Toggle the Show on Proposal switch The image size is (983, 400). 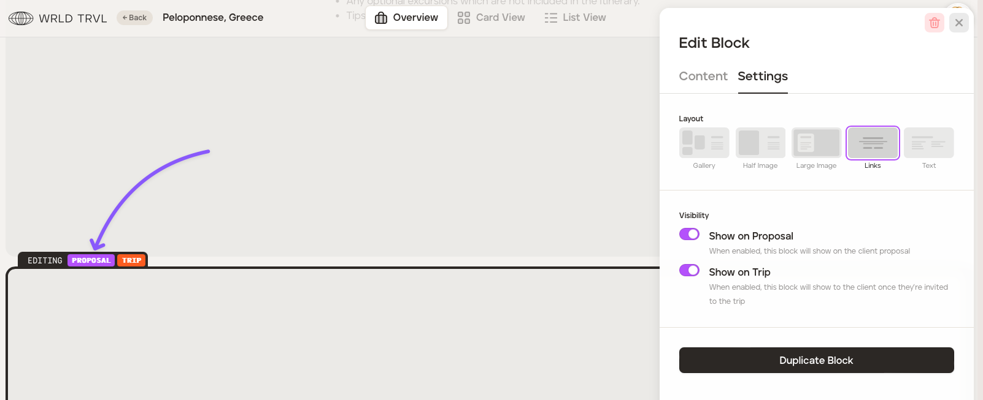[x=689, y=234]
